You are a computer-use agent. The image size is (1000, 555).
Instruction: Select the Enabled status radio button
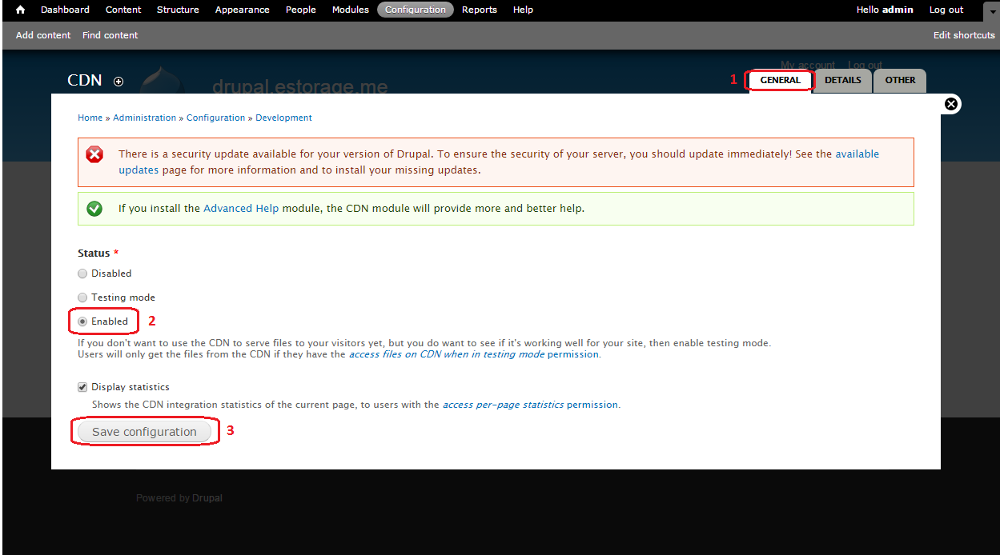(x=82, y=321)
